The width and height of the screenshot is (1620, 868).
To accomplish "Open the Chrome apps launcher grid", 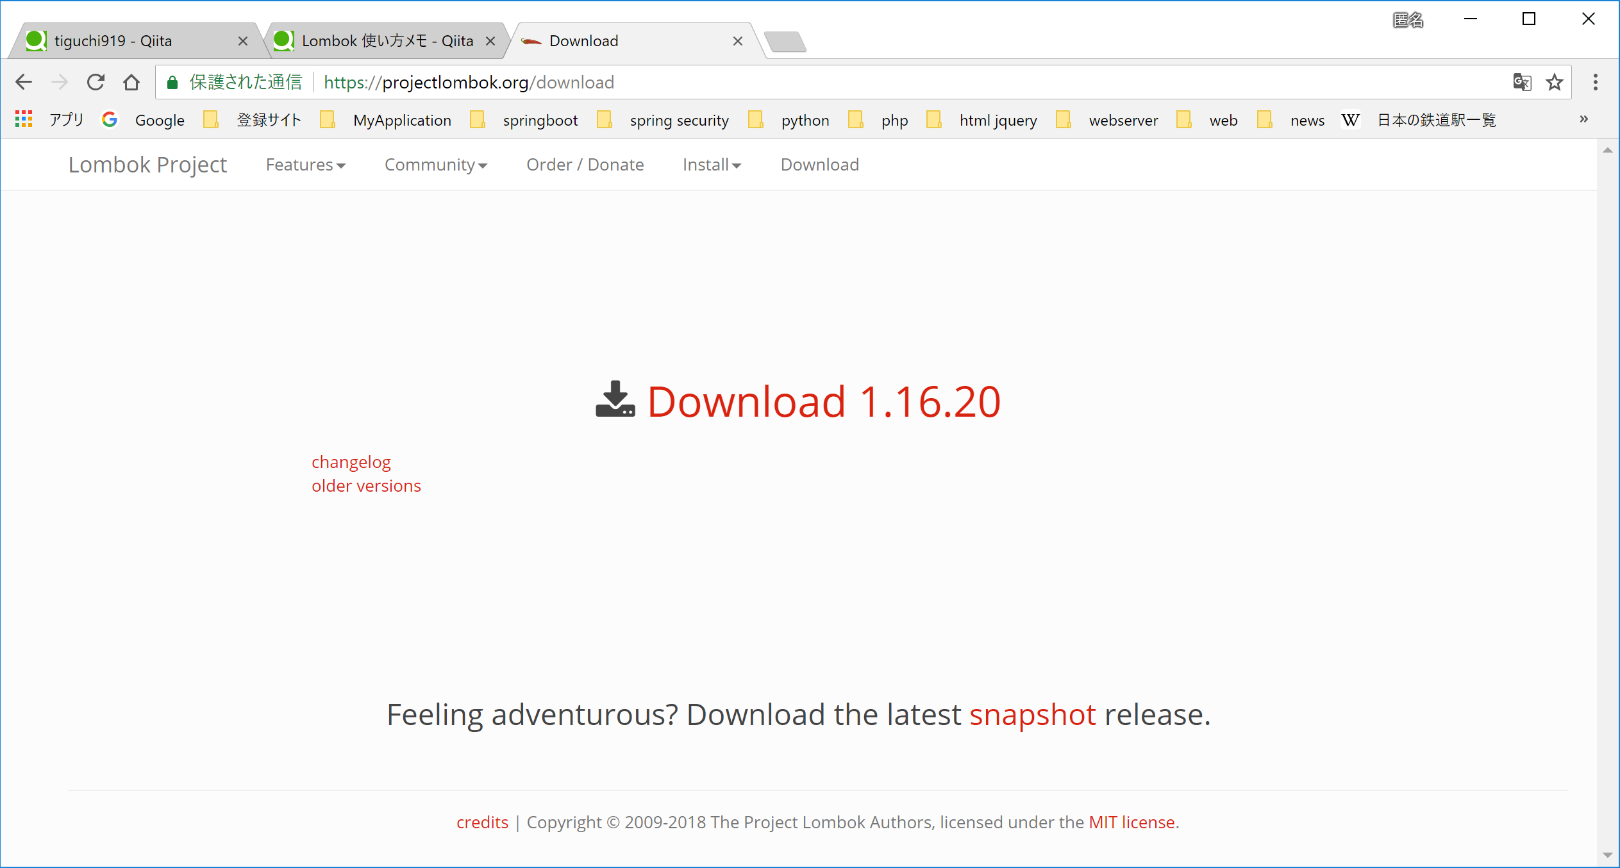I will (23, 119).
